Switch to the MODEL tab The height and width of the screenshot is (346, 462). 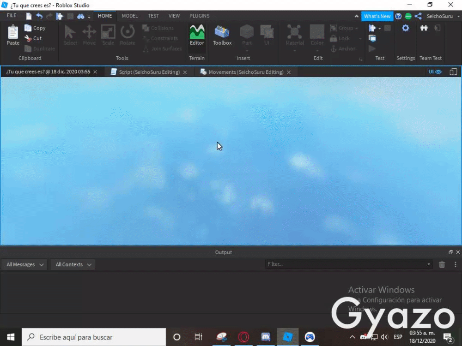pos(130,16)
